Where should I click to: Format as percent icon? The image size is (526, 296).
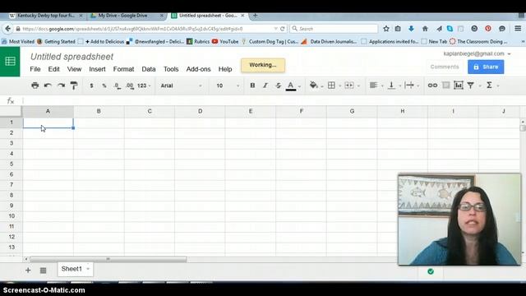click(x=104, y=86)
